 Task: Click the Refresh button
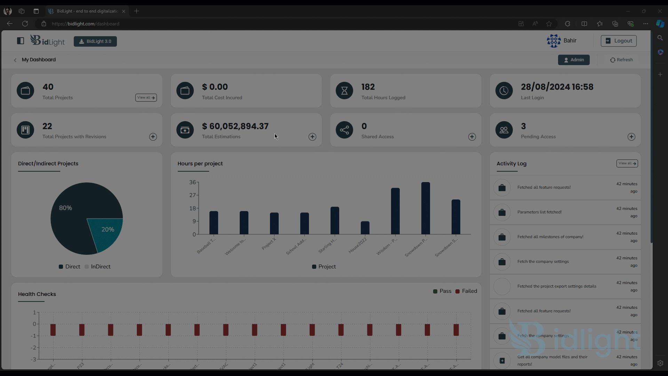[x=622, y=60]
